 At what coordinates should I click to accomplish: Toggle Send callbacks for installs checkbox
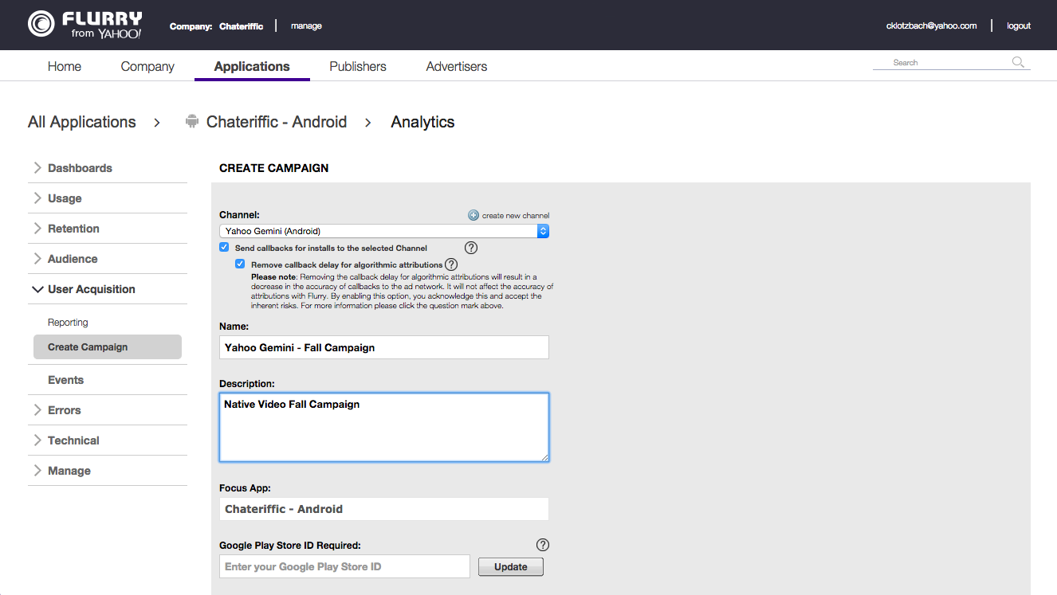click(224, 248)
